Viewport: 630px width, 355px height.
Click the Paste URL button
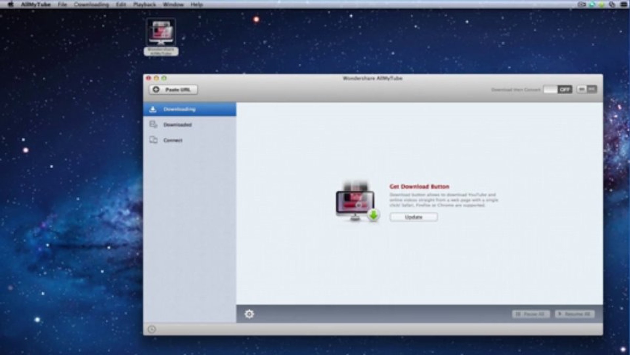point(173,90)
